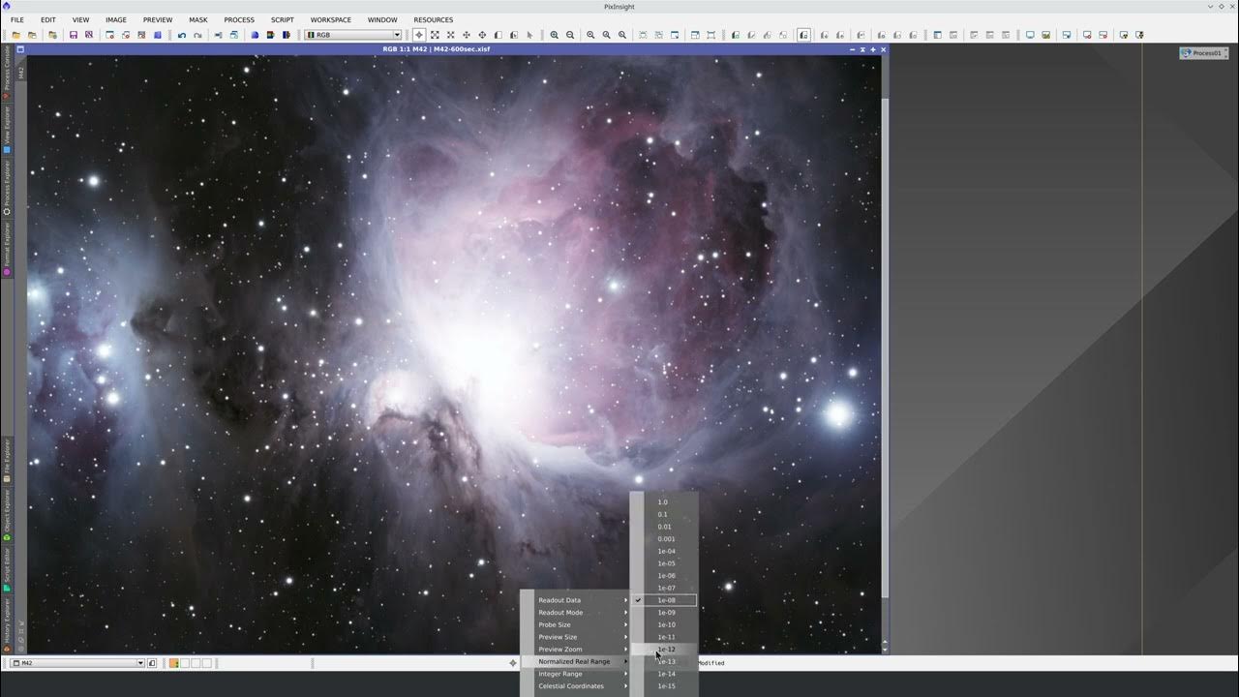
Task: Expand the Probe Size submenu
Action: pos(576,624)
